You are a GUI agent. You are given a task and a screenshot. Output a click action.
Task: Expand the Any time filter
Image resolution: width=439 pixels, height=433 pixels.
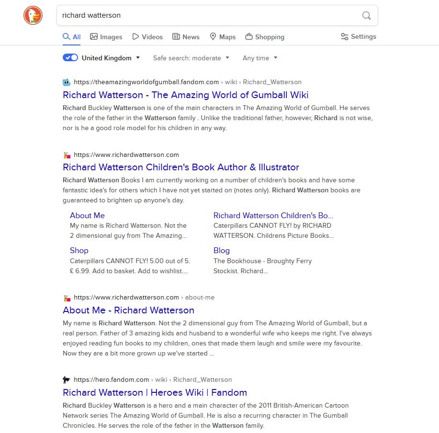[x=259, y=58]
